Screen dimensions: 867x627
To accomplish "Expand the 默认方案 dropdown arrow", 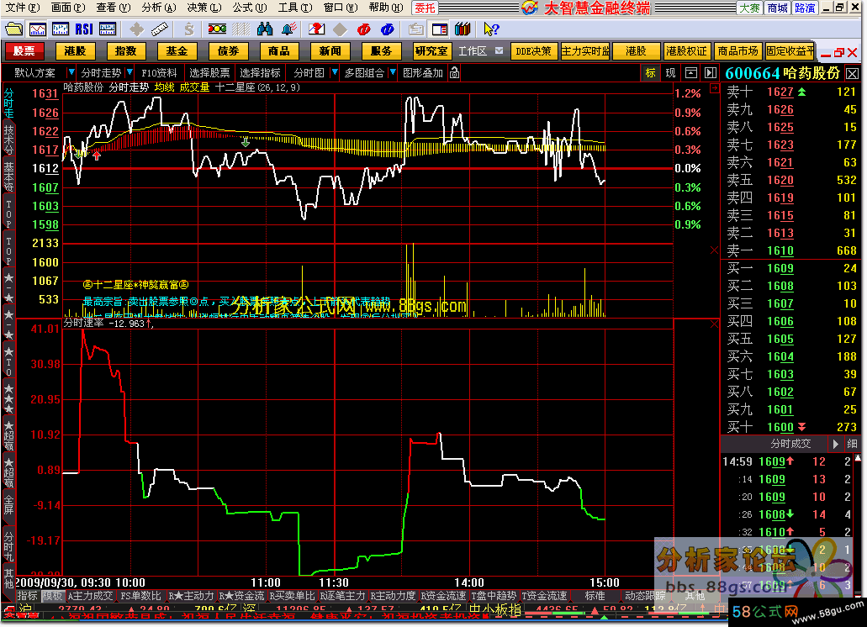I will (x=71, y=73).
